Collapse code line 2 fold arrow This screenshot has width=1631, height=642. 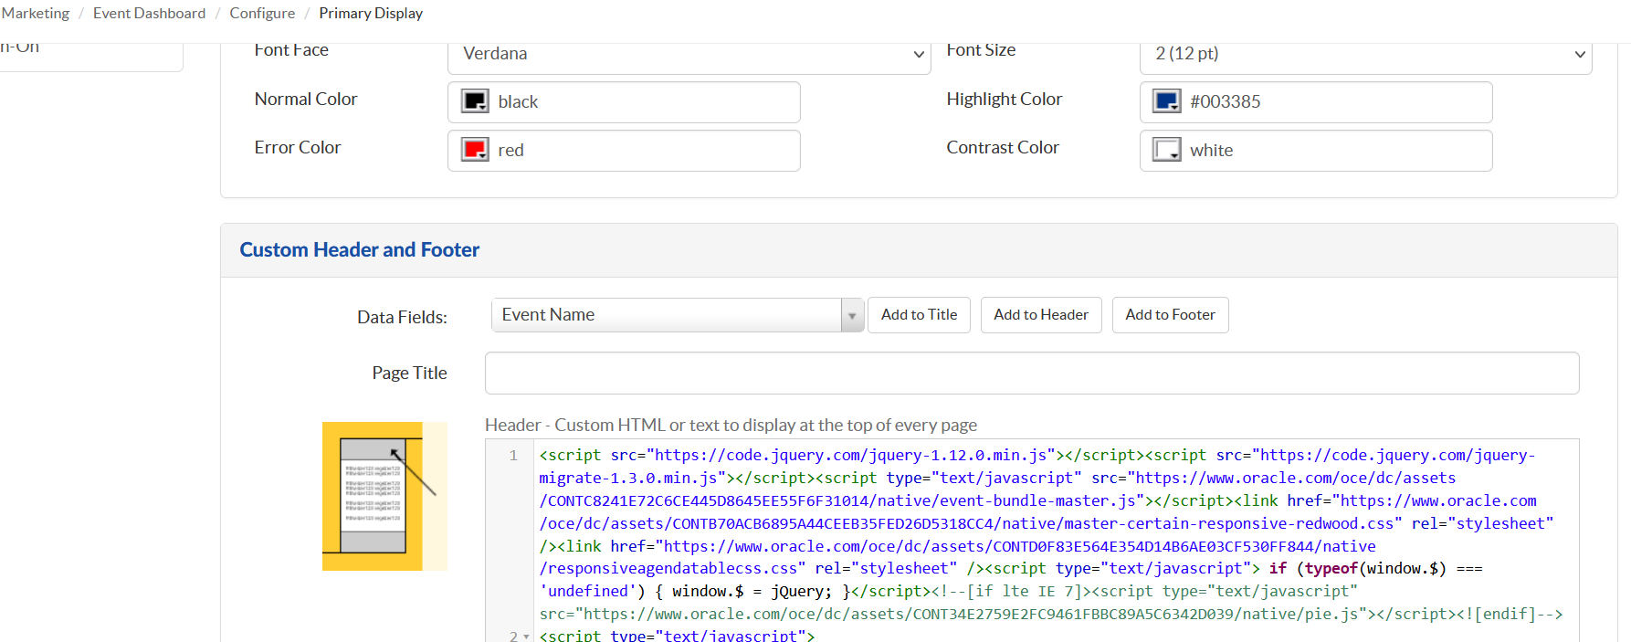coord(526,637)
